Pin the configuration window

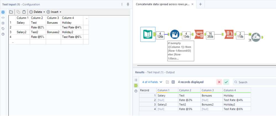(128, 4)
